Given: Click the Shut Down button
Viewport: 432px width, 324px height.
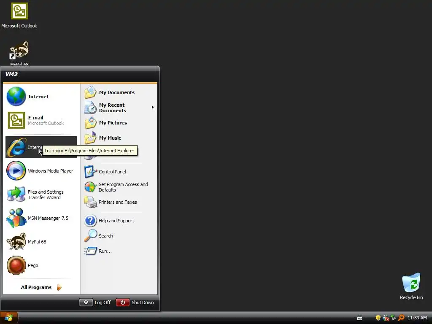Looking at the screenshot, I should [135, 302].
